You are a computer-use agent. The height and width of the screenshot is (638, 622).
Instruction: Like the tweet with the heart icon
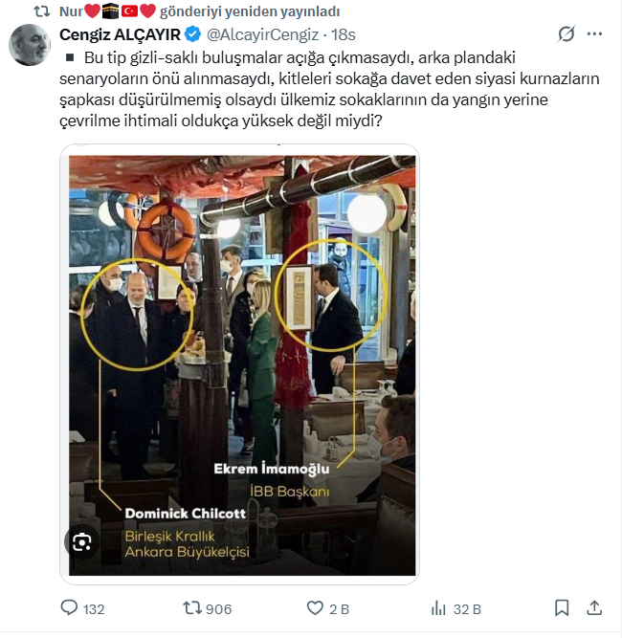point(315,608)
